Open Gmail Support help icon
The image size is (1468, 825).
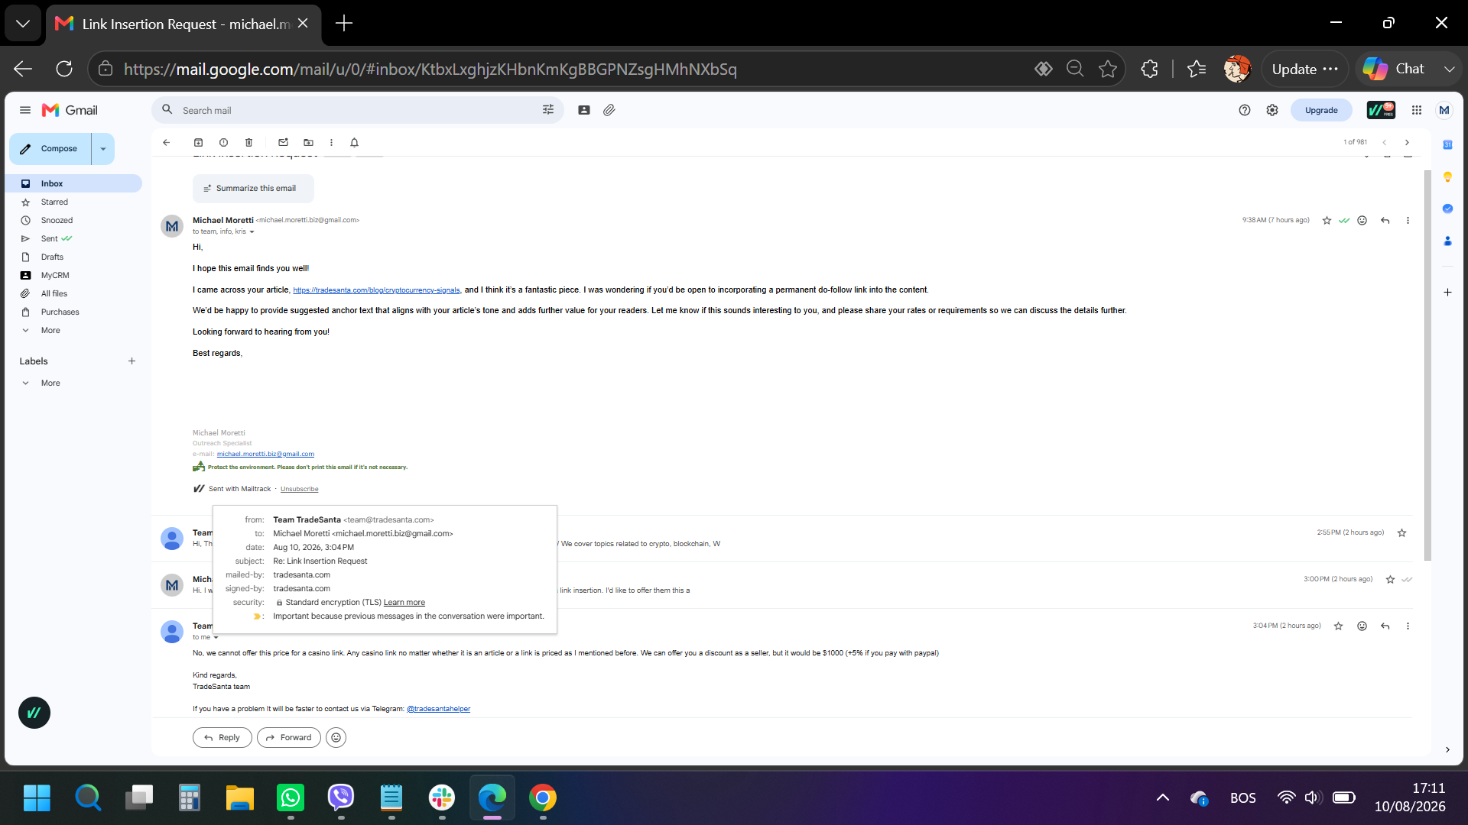click(x=1245, y=110)
